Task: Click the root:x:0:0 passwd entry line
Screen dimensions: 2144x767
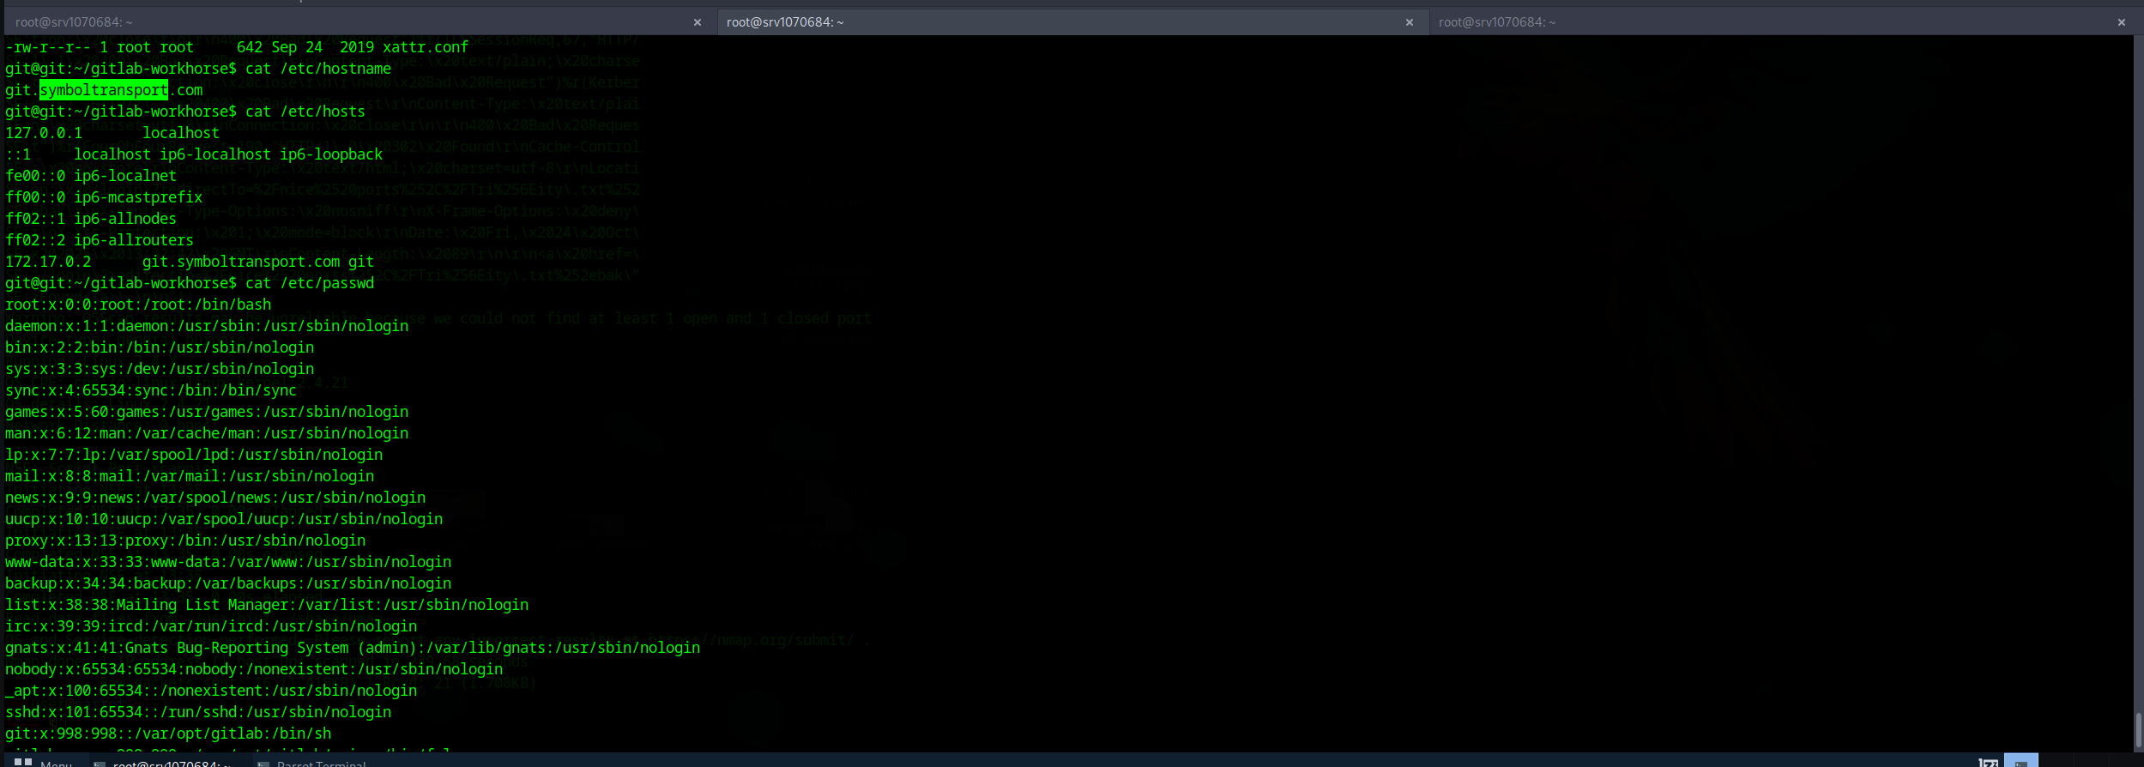Action: 138,305
